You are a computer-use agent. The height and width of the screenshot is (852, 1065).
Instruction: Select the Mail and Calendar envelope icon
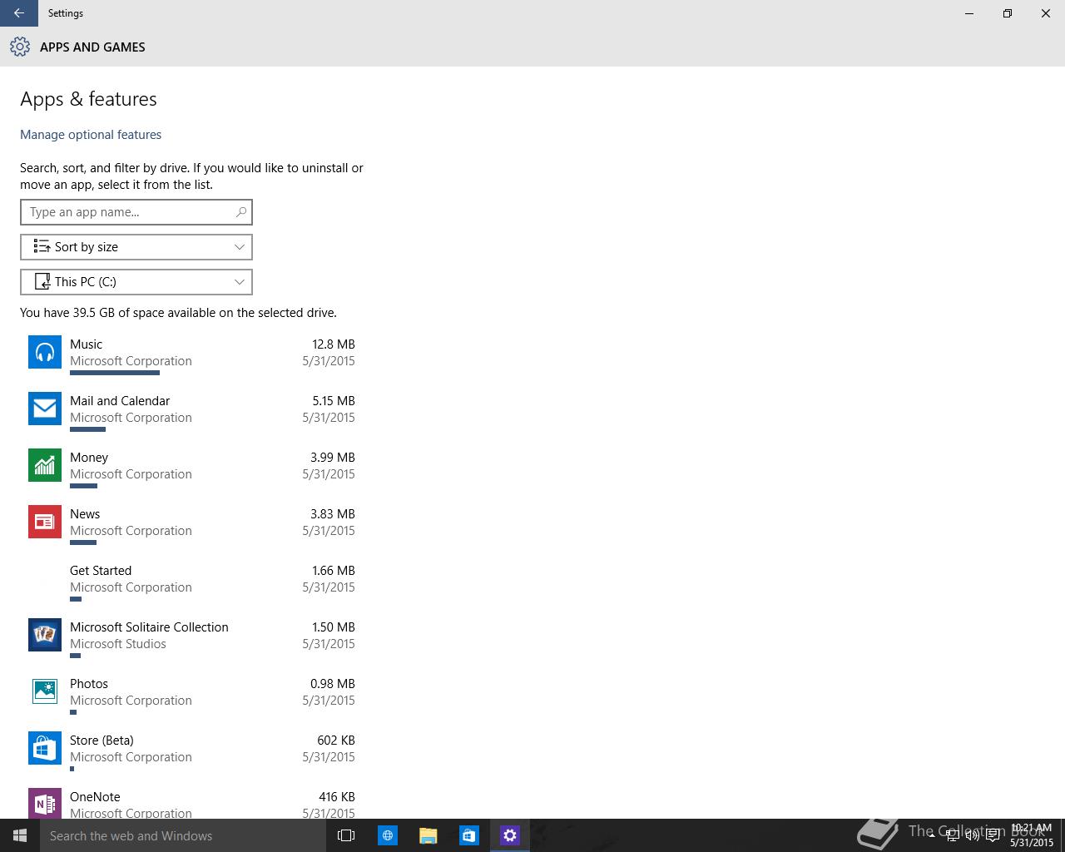(45, 409)
